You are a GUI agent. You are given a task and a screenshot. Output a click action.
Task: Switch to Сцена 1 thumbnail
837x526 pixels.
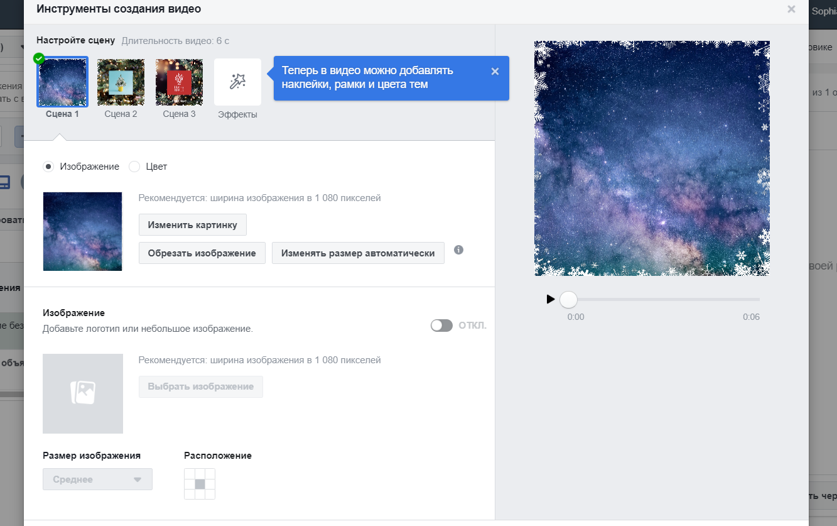(62, 82)
